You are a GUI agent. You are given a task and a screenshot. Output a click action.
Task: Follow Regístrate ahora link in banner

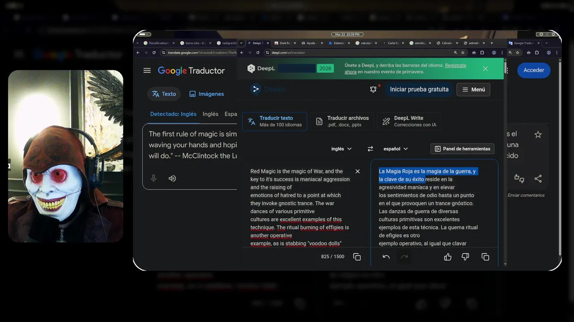coord(405,68)
